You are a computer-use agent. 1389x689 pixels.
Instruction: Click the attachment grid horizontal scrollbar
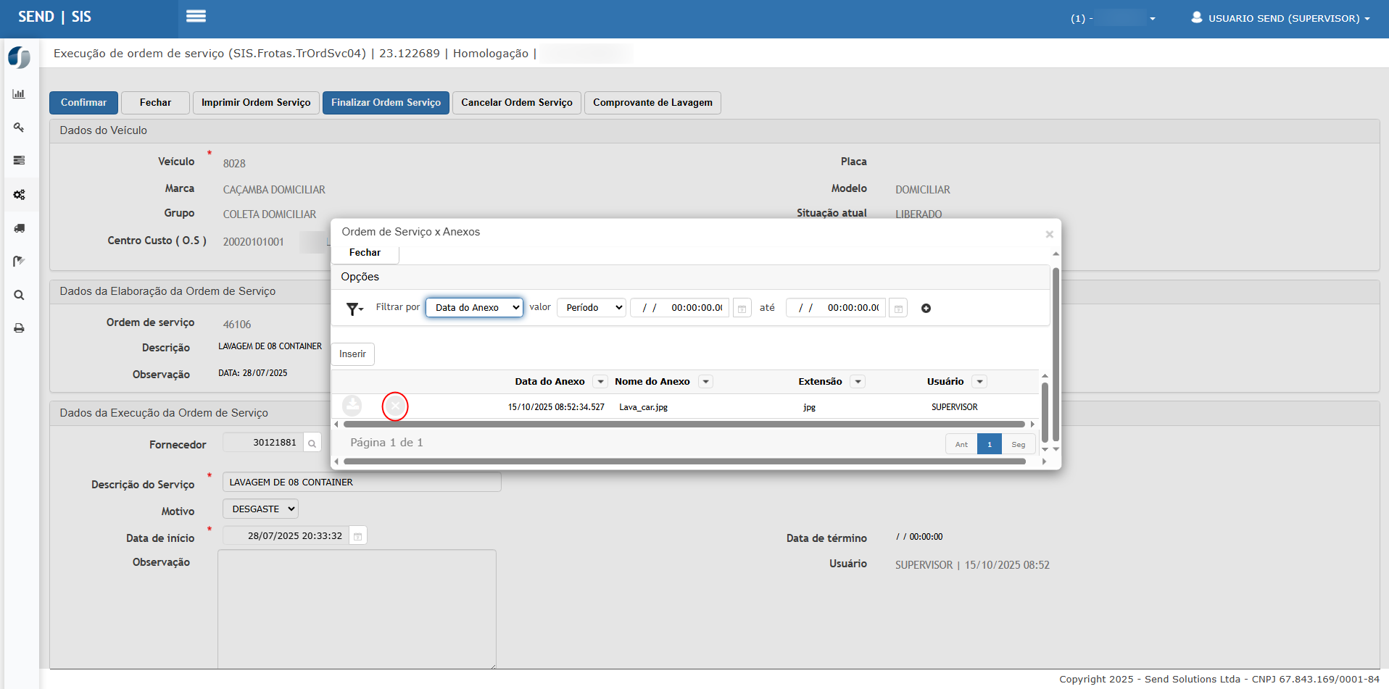(x=684, y=425)
